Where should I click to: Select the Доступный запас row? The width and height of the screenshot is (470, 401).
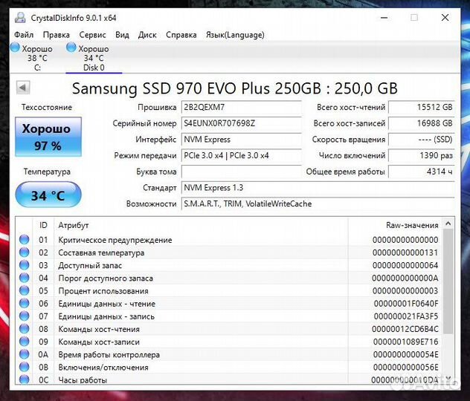coord(229,265)
